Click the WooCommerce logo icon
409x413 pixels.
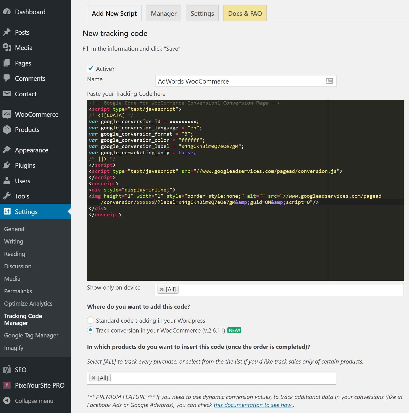pyautogui.click(x=7, y=114)
